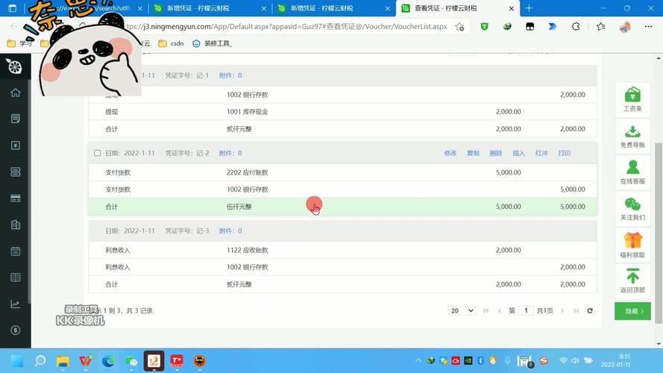Go to the last page of results
Viewport: 663px width, 373px height.
pyautogui.click(x=576, y=311)
